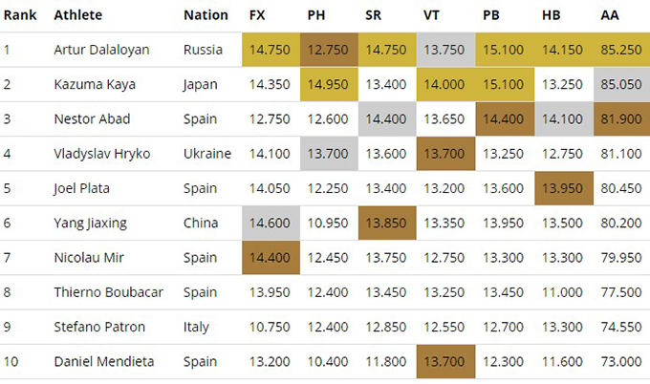Select Joel Plata's 13.950 high bar score
This screenshot has height=384, width=650.
tap(563, 188)
